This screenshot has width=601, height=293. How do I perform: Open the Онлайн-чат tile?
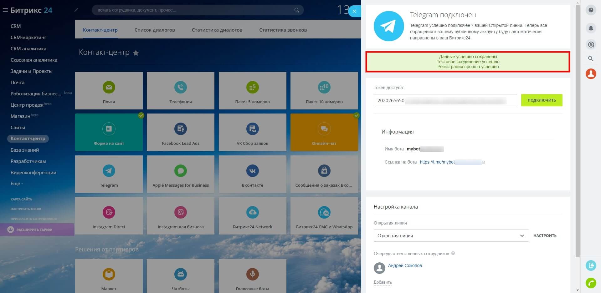click(324, 132)
